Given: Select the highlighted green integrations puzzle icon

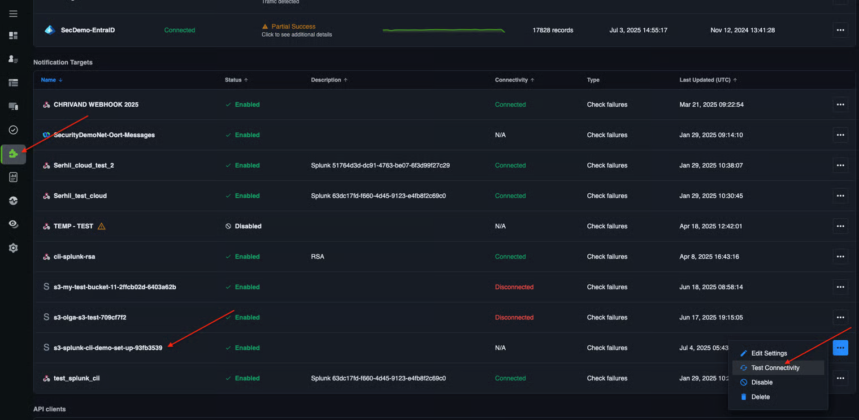Looking at the screenshot, I should [13, 154].
